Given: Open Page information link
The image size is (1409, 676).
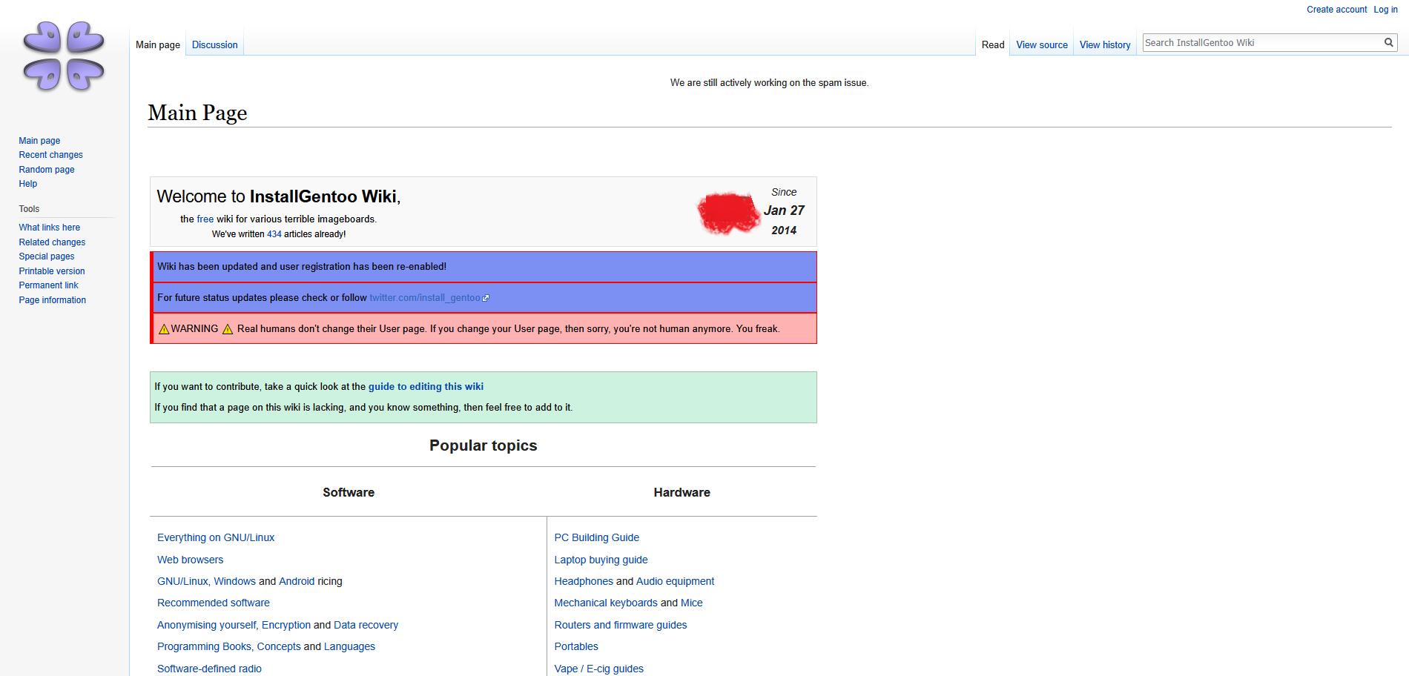Looking at the screenshot, I should [53, 300].
